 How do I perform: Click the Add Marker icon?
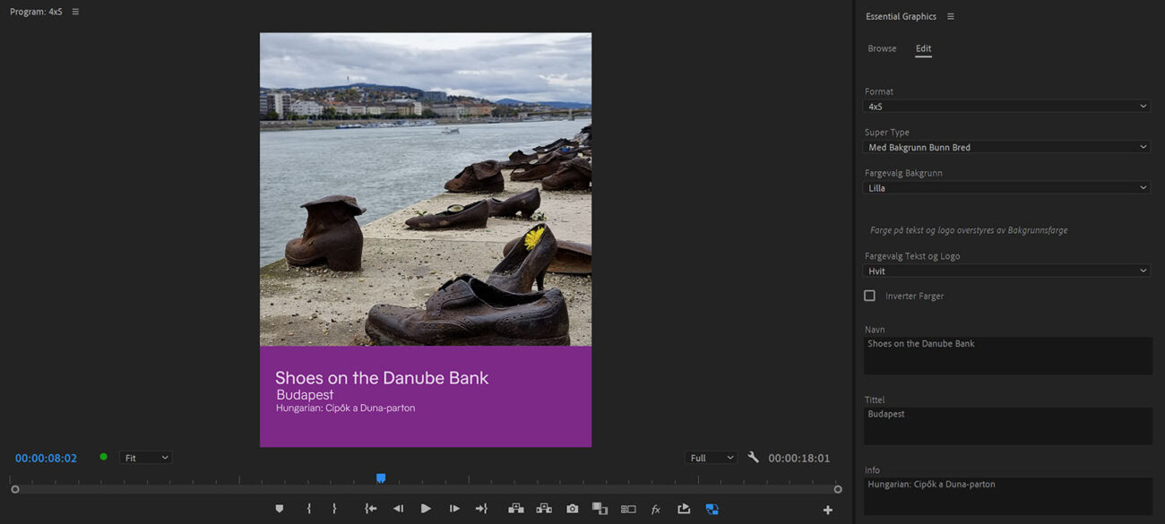(279, 509)
